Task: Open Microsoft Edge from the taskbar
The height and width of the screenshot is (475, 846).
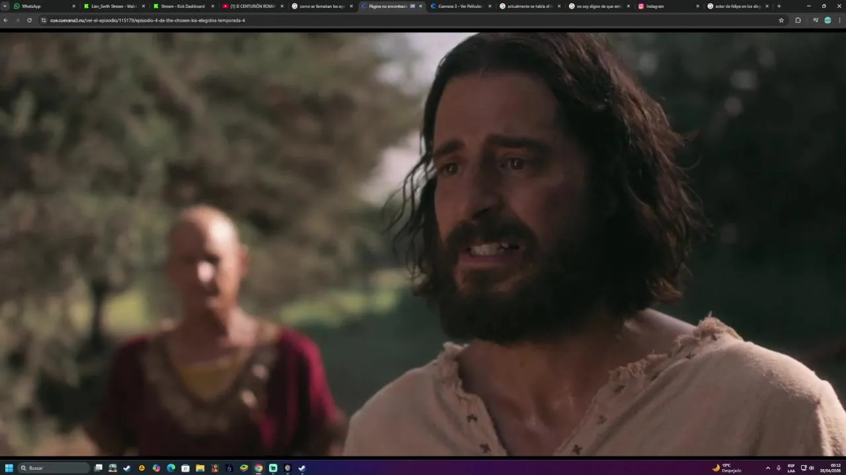Action: [171, 468]
